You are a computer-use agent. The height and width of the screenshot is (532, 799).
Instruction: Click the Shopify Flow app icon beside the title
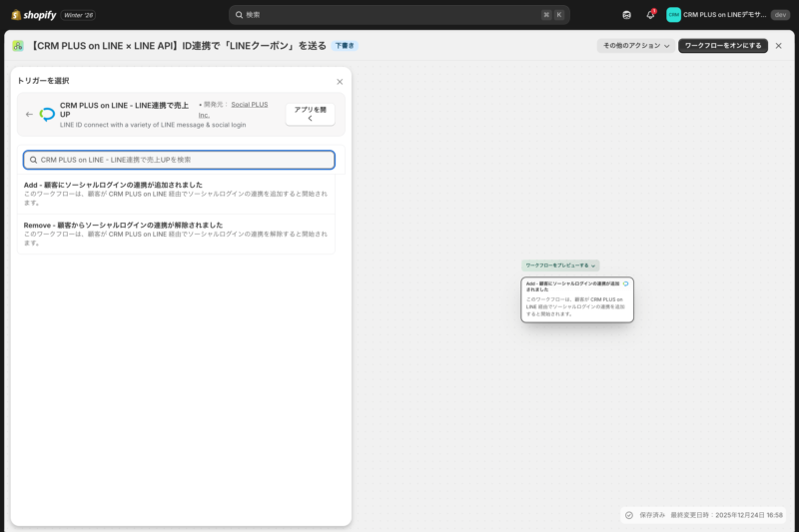18,46
